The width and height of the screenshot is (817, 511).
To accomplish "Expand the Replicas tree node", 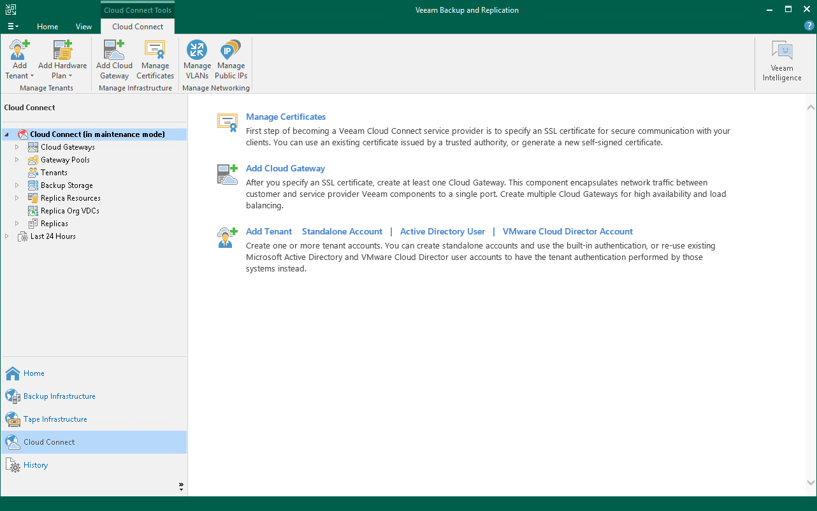I will pyautogui.click(x=17, y=224).
